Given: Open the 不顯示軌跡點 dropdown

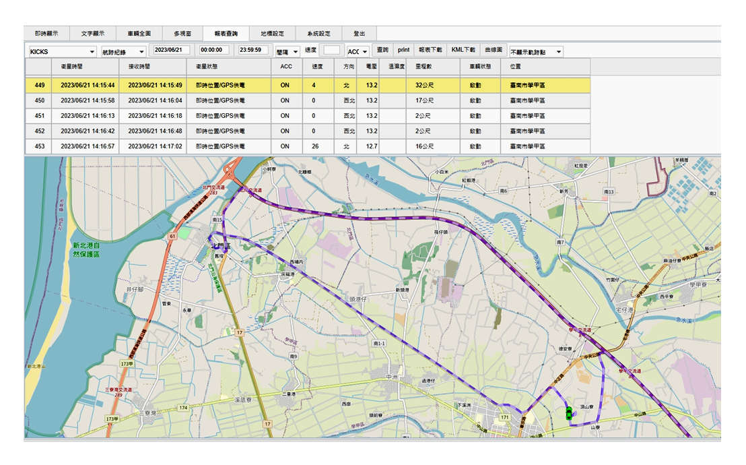Looking at the screenshot, I should point(536,52).
